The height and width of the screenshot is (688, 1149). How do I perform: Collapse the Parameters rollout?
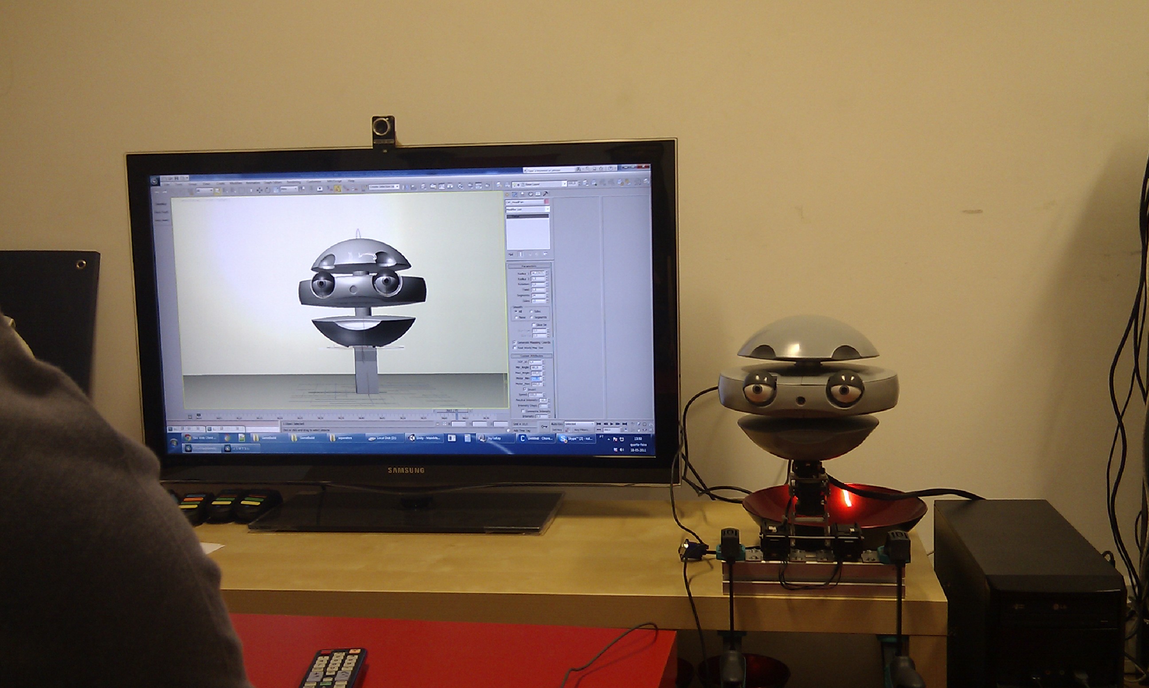point(529,266)
